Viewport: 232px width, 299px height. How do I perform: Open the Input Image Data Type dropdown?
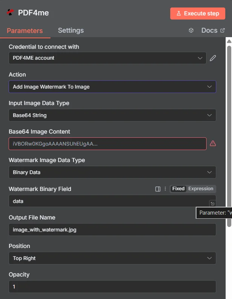click(x=112, y=115)
